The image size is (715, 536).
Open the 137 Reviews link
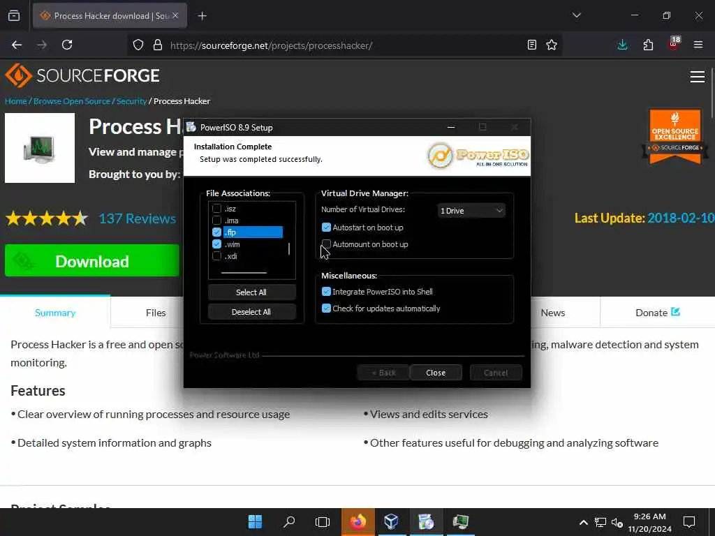click(x=138, y=218)
